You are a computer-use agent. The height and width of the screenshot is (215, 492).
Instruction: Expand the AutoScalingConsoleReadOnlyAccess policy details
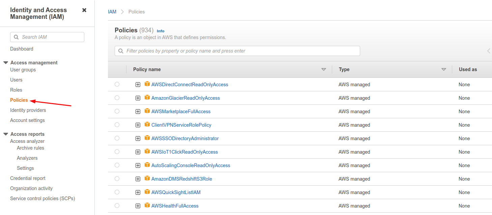138,165
